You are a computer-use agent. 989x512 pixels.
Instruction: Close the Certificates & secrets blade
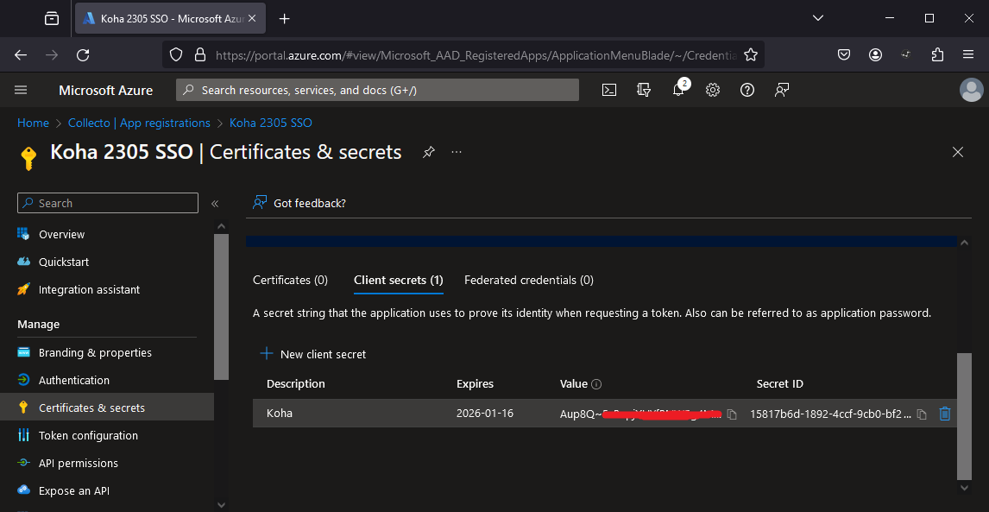click(x=957, y=152)
